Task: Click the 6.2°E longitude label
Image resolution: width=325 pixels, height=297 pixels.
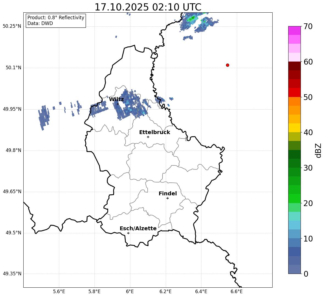Action: [166, 292]
